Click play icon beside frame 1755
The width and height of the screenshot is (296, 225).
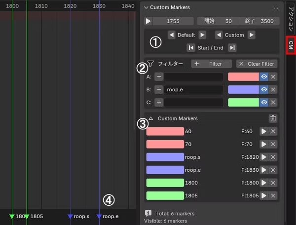pos(148,21)
